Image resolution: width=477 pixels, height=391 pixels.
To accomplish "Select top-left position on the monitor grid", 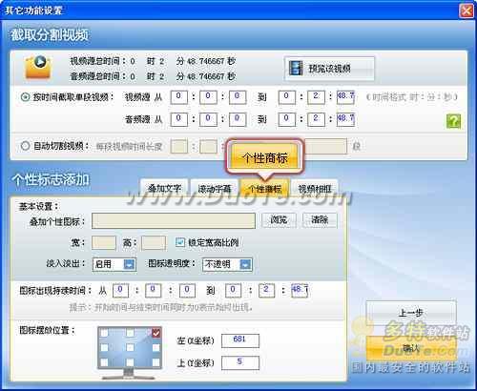I will click(104, 333).
